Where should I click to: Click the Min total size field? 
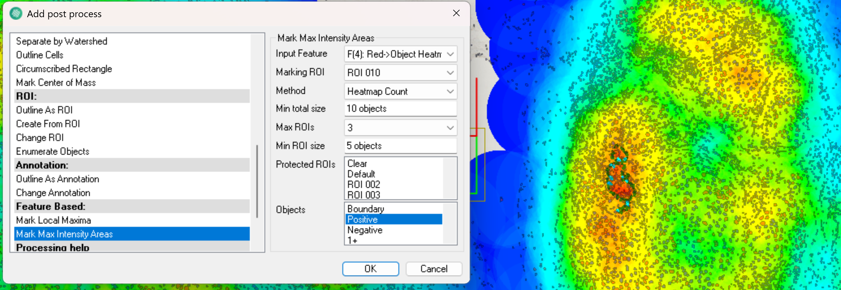click(401, 109)
